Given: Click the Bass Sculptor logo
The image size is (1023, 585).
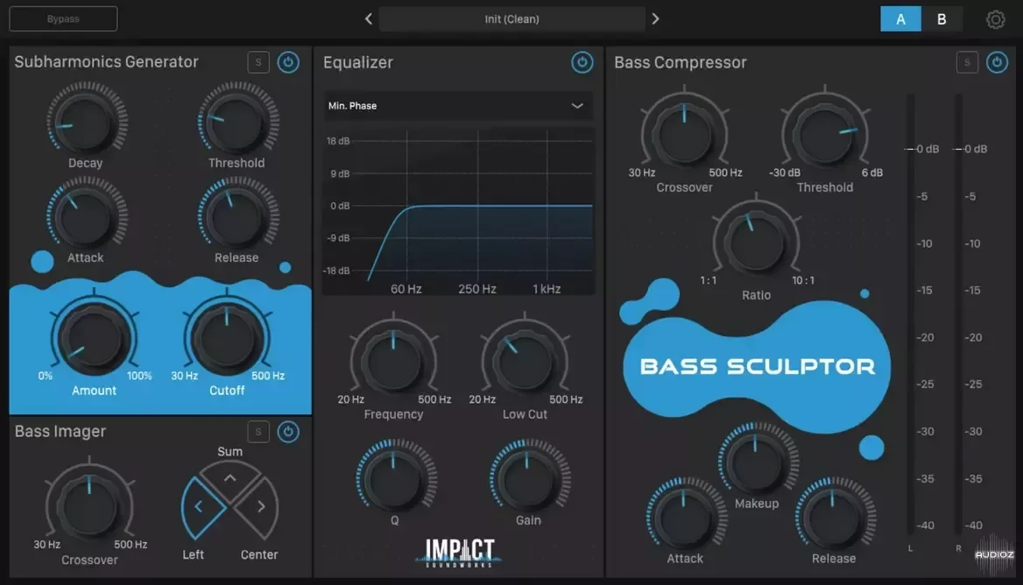Looking at the screenshot, I should pos(757,367).
